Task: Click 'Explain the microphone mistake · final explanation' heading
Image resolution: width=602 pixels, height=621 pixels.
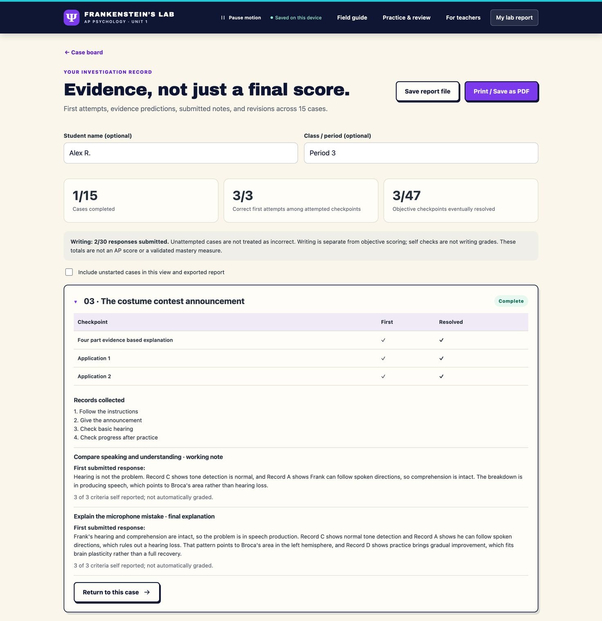Action: [144, 517]
